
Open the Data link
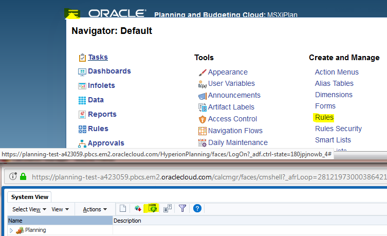pos(96,100)
